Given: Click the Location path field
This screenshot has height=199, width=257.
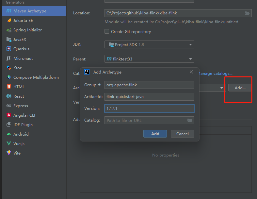Looking at the screenshot, I should 178,13.
